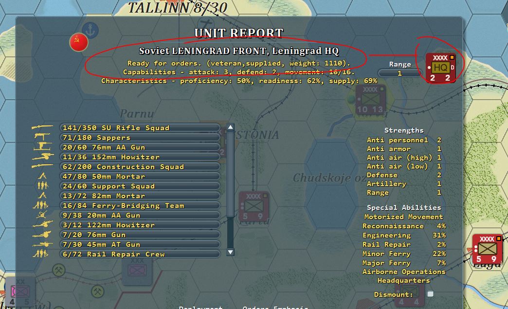Screen dimensions: 508x309
Task: Click the Major Ferry 7% ability
Action: click(x=404, y=263)
